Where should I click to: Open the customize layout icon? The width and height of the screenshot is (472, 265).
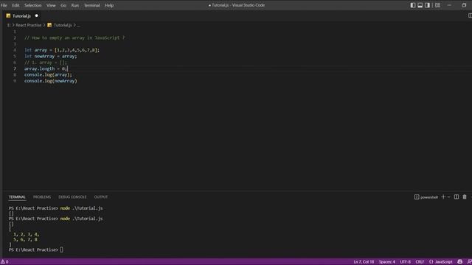(x=437, y=5)
